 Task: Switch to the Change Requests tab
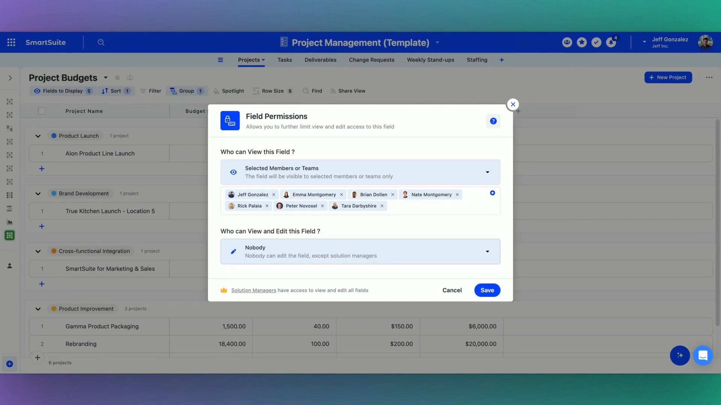pyautogui.click(x=371, y=60)
